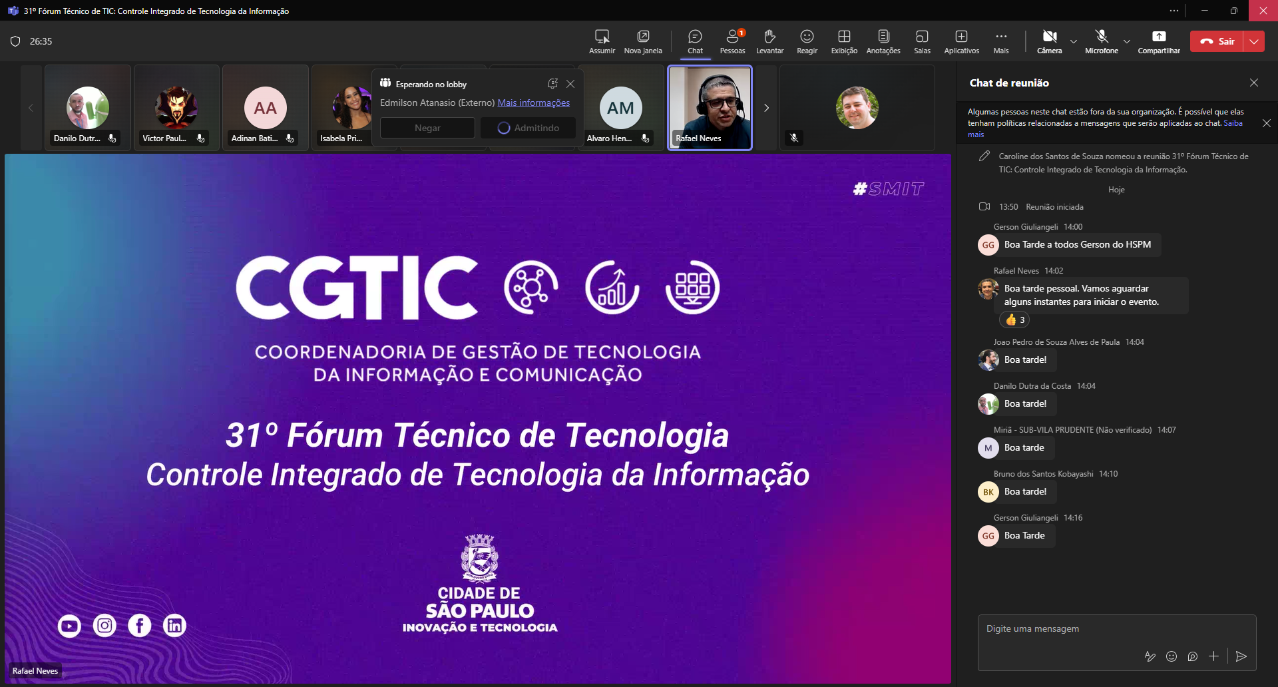Select Adinan Bati participant tile
The width and height of the screenshot is (1278, 687).
265,108
